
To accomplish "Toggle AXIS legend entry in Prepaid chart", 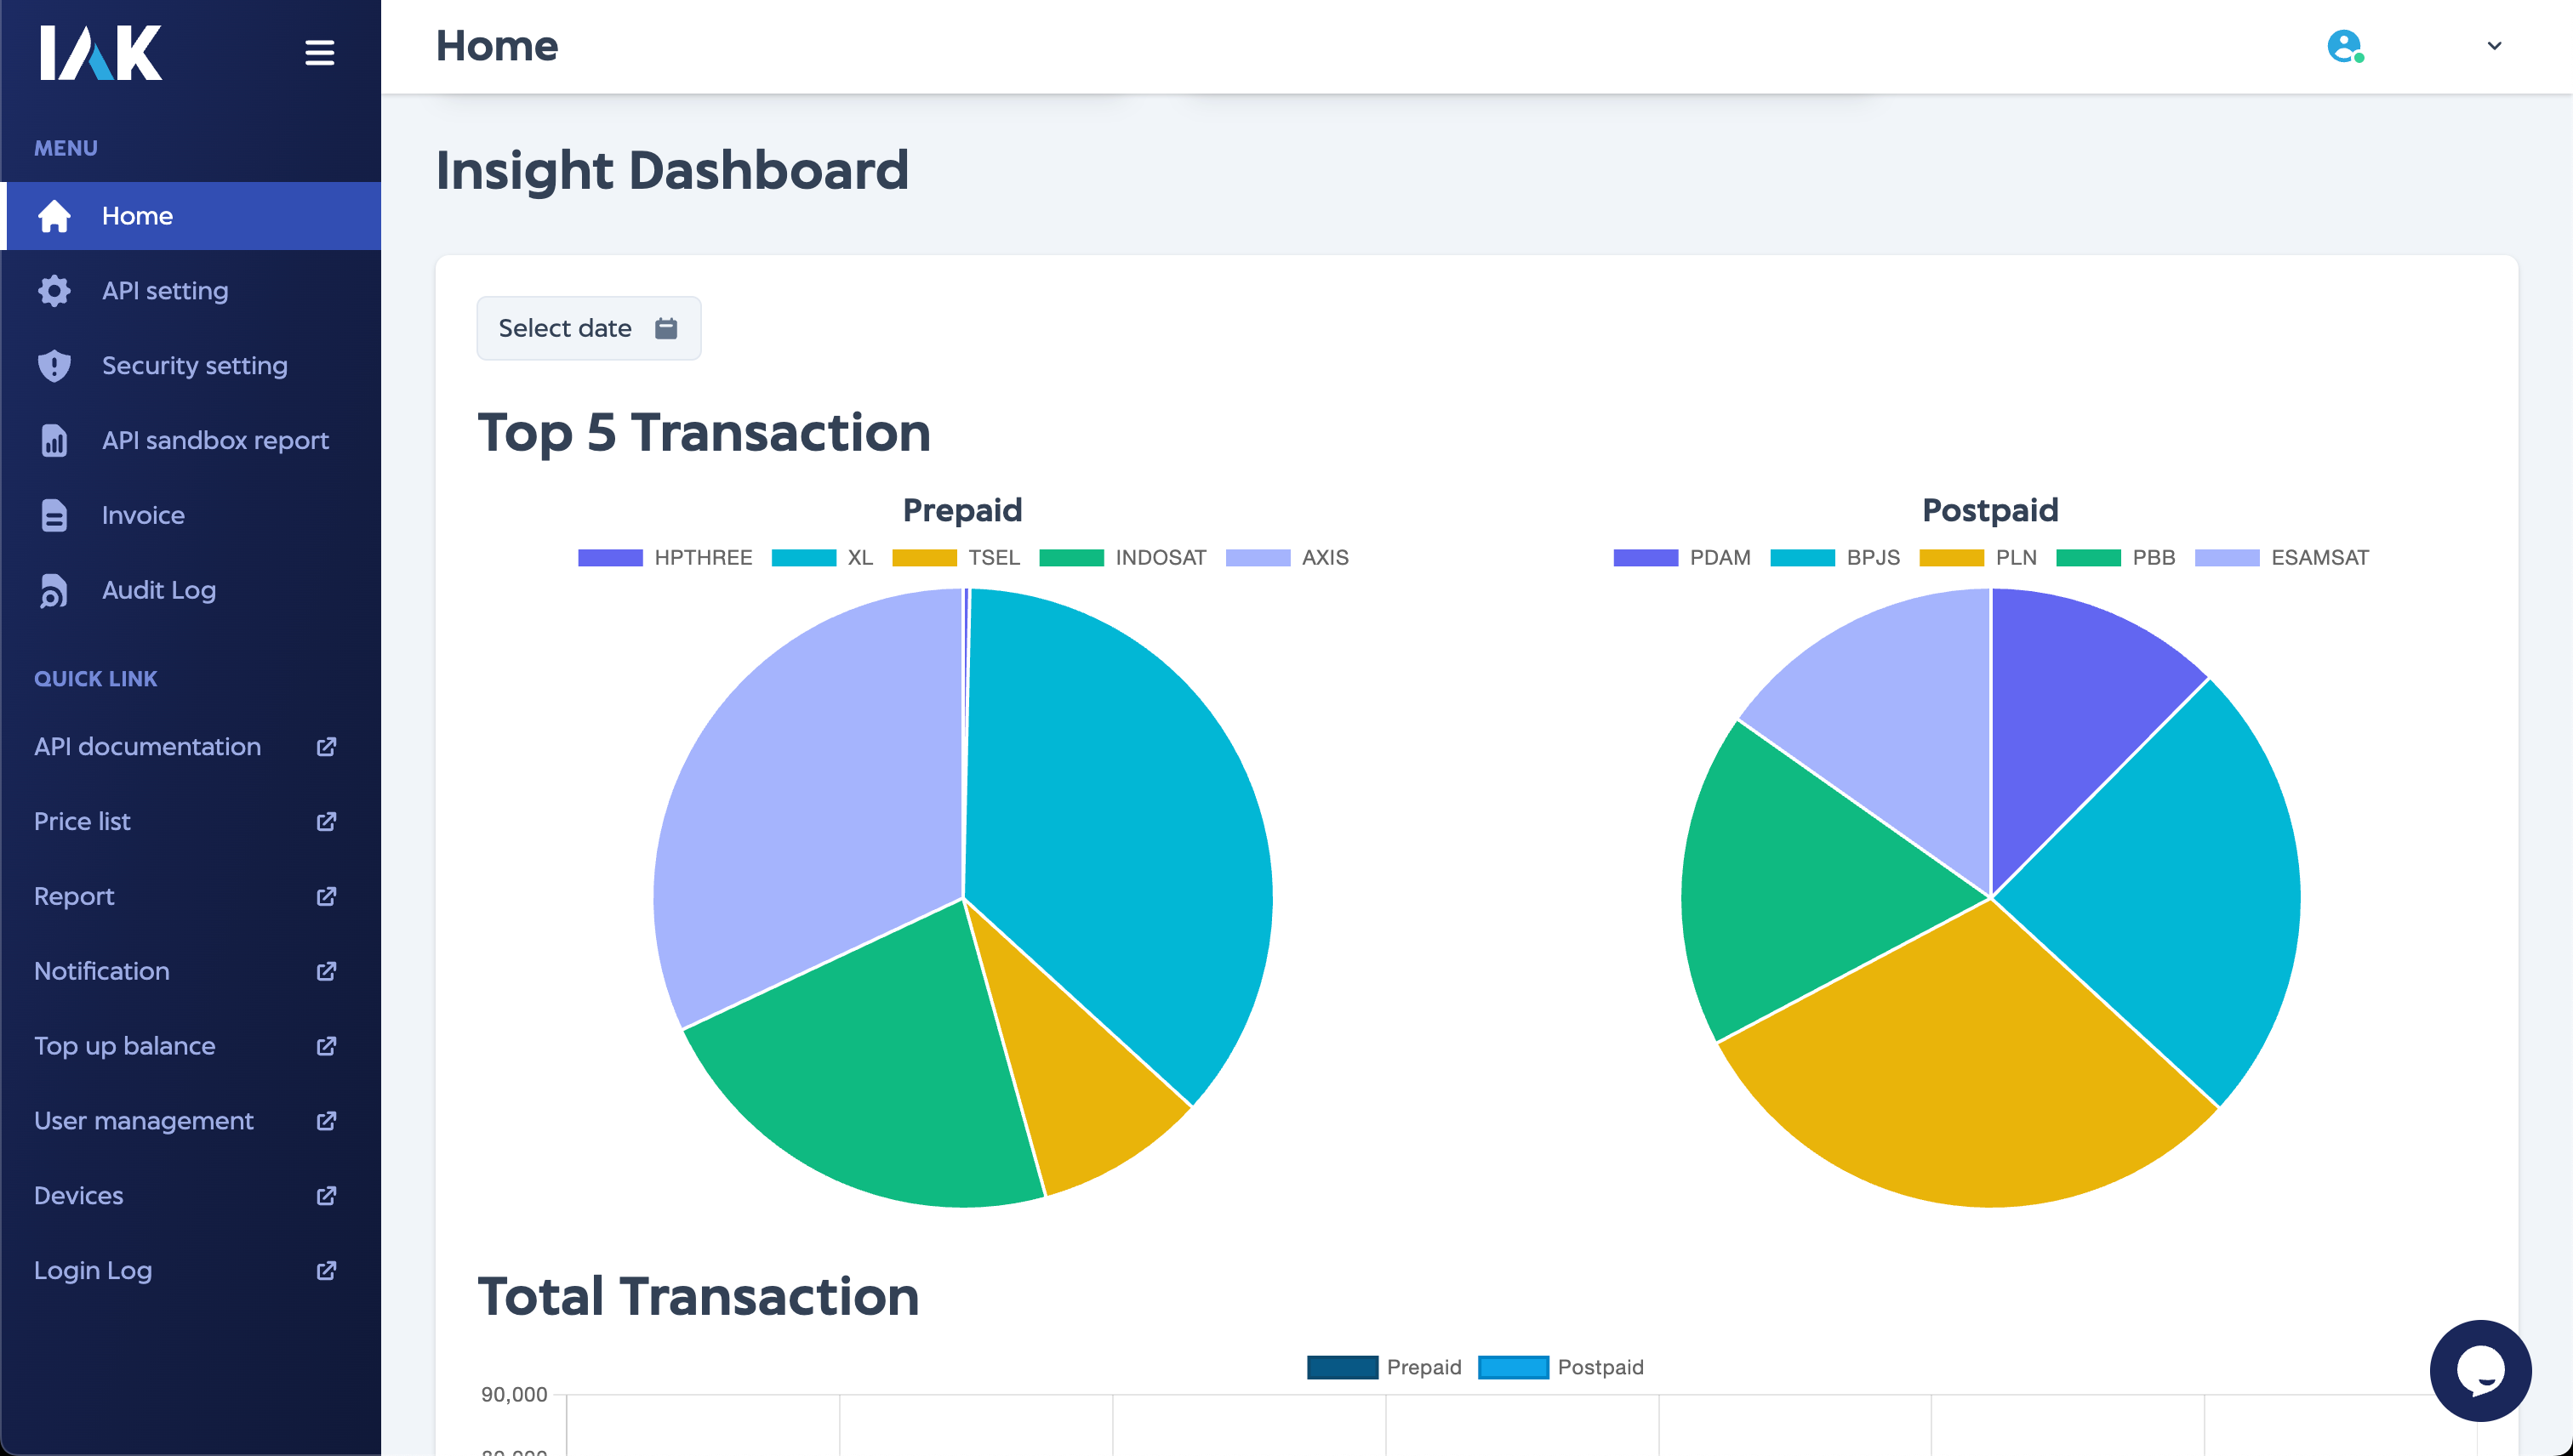I will 1286,558.
